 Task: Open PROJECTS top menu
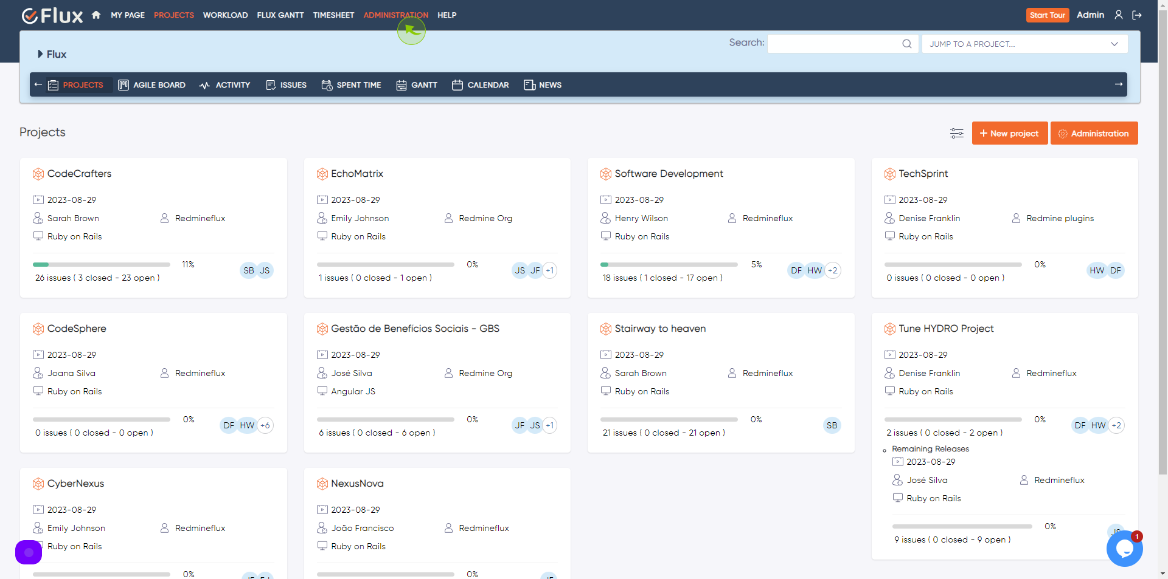174,15
